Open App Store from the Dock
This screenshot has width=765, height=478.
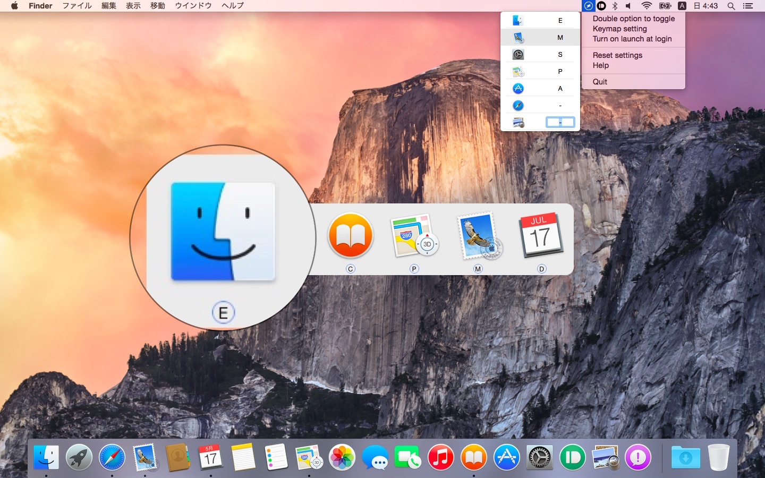click(507, 457)
